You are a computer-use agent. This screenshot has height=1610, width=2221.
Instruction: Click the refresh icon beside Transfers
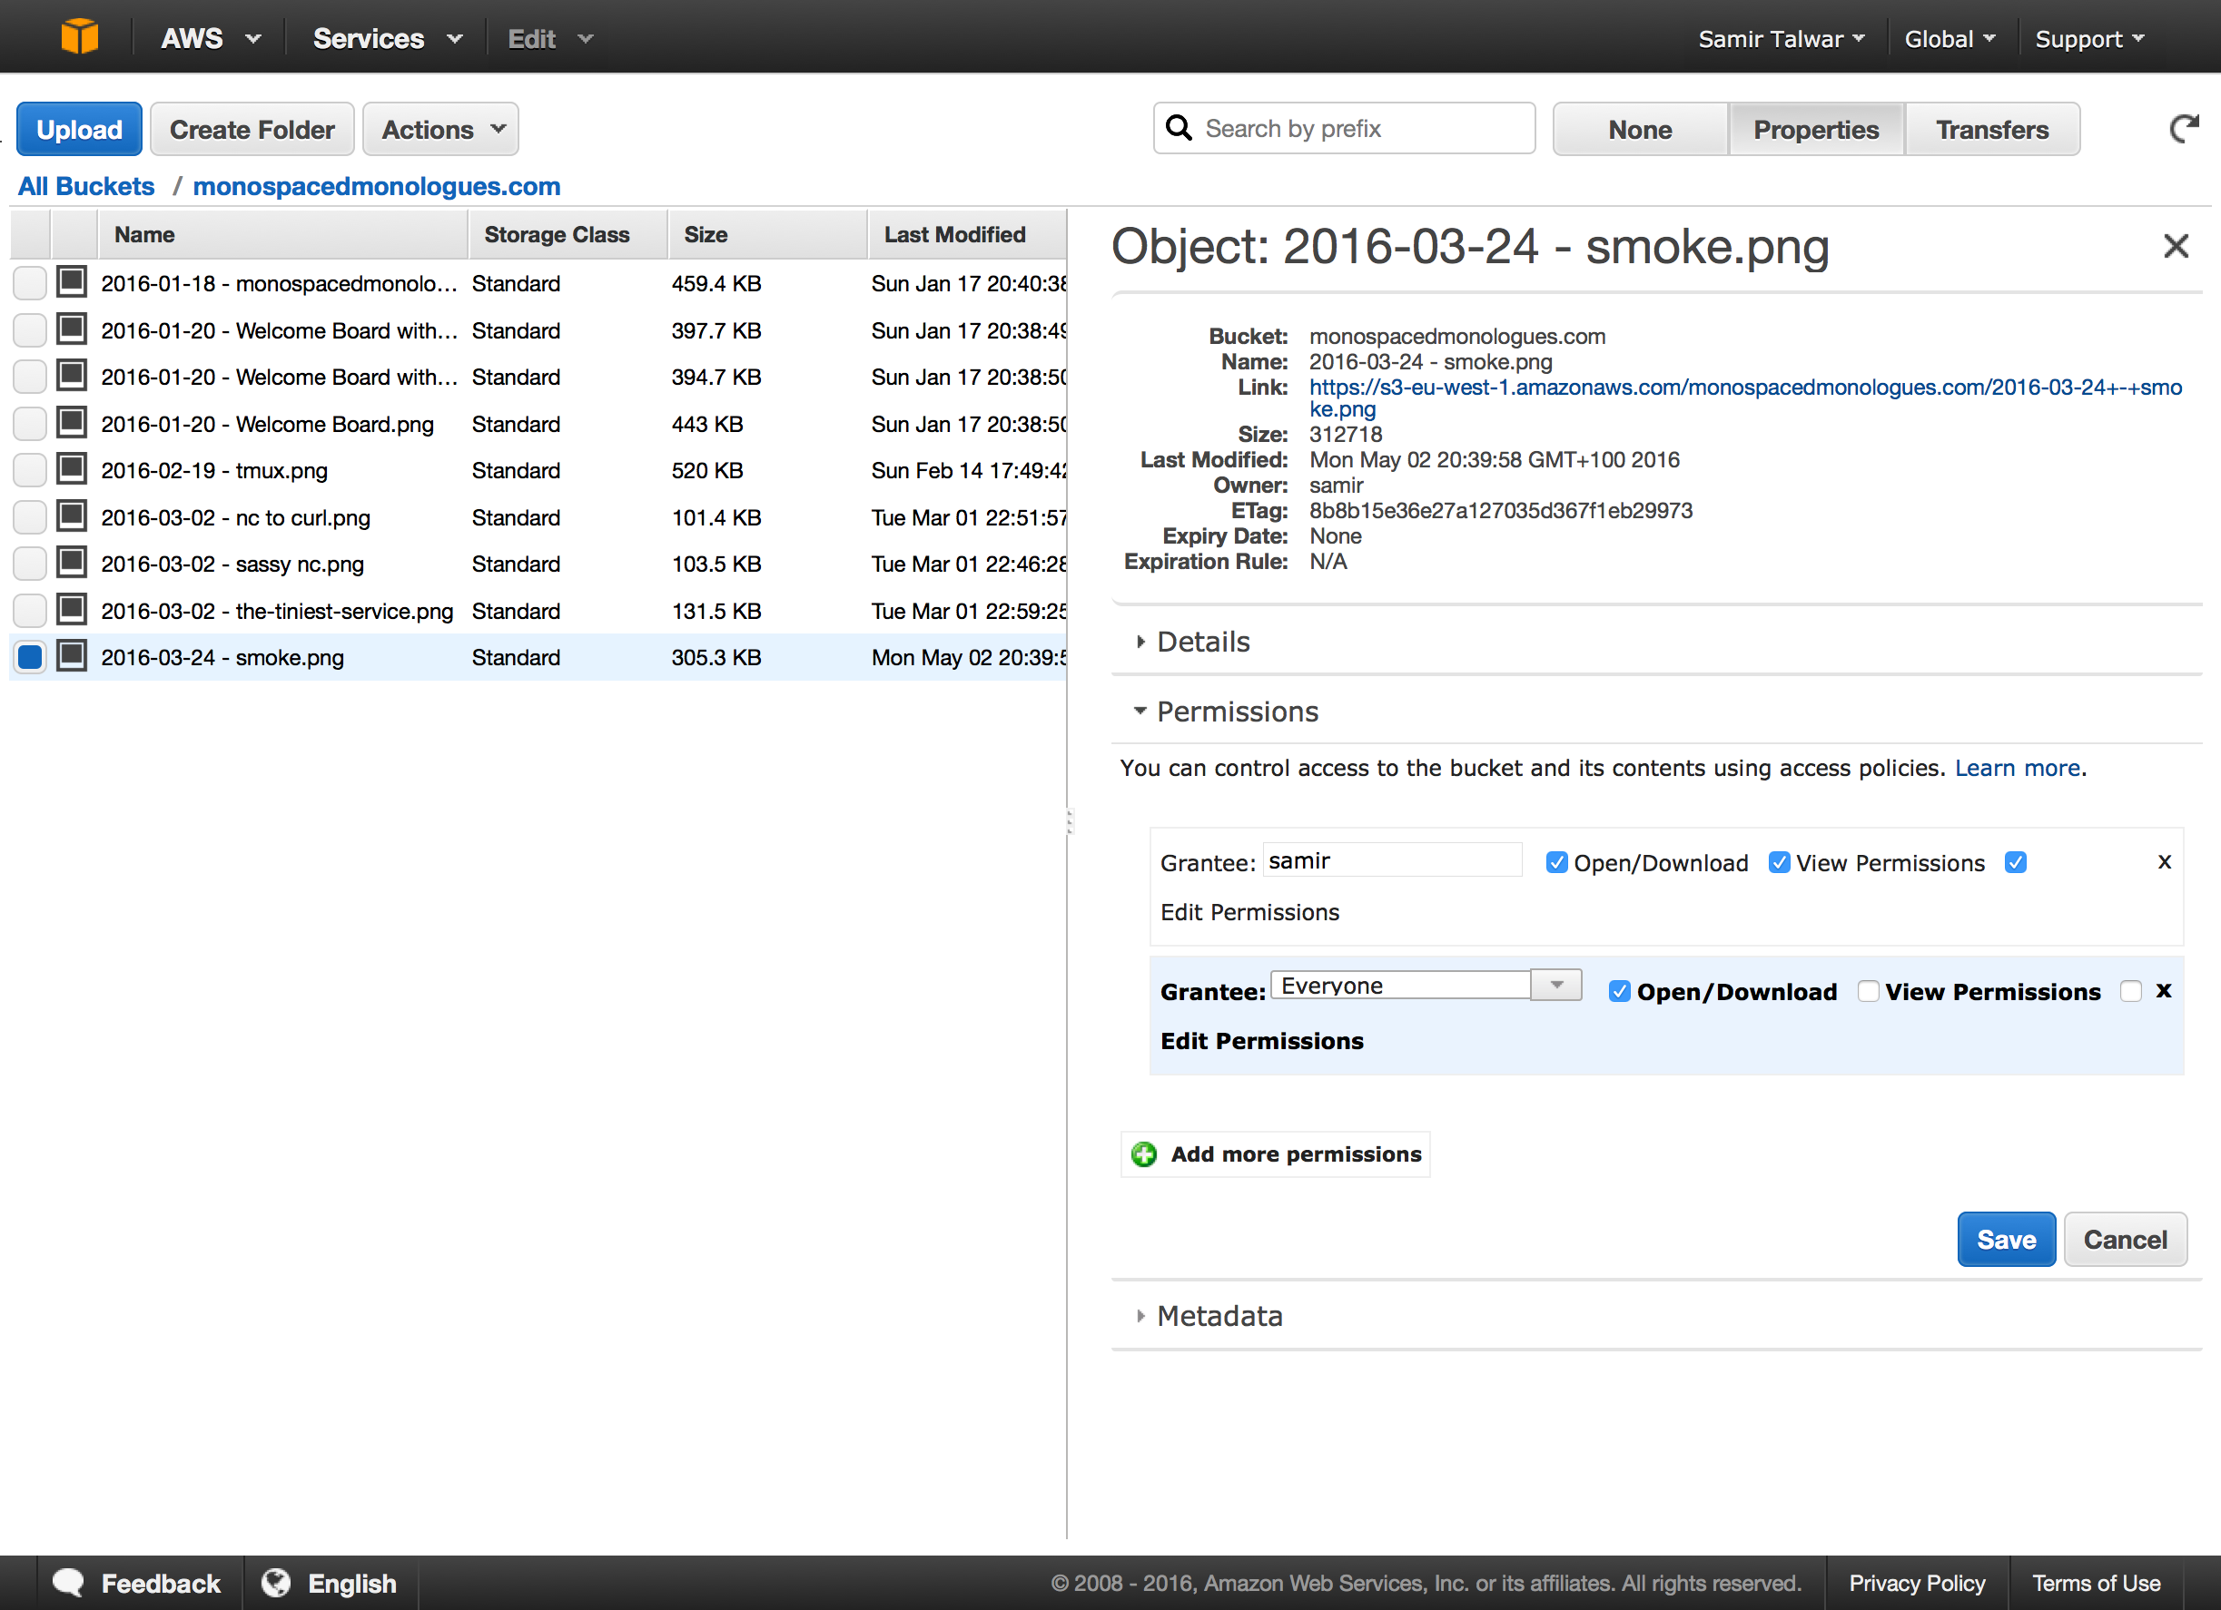[x=2183, y=129]
